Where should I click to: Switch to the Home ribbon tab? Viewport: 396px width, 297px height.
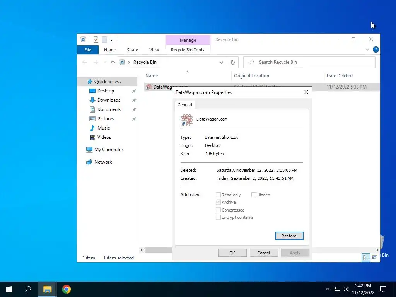click(109, 50)
